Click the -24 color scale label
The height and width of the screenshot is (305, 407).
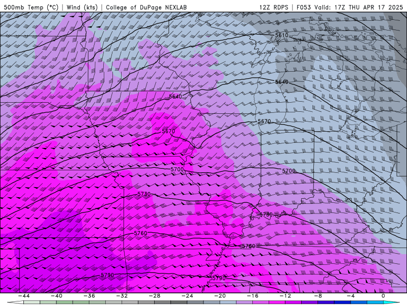click(x=187, y=296)
